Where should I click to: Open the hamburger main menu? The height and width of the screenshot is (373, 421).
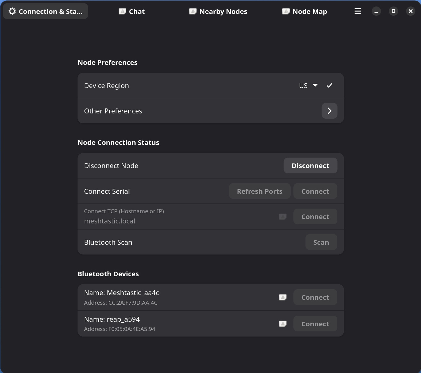tap(358, 11)
